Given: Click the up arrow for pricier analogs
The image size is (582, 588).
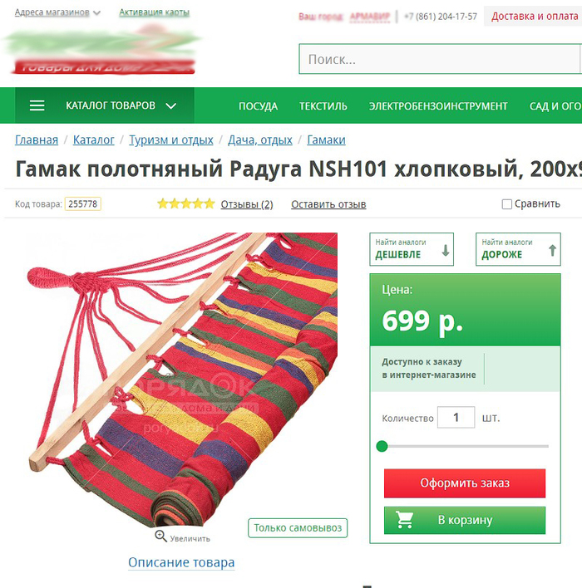Looking at the screenshot, I should [x=552, y=250].
